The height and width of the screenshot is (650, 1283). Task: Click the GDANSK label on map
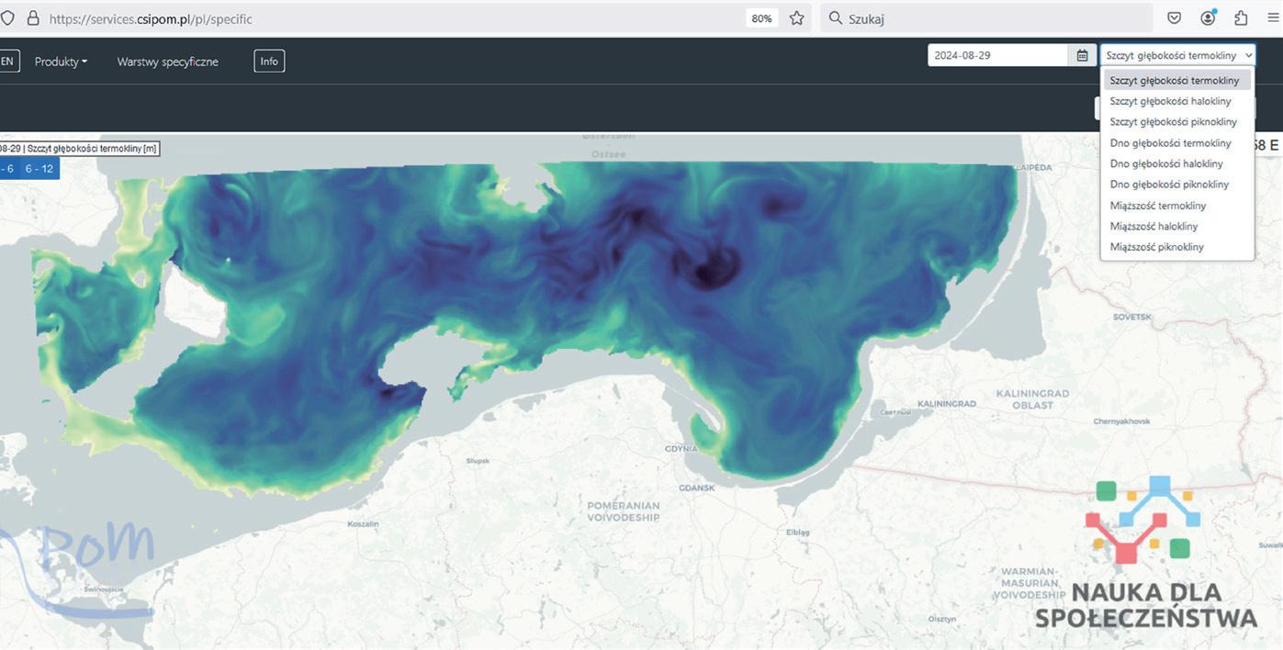[697, 487]
